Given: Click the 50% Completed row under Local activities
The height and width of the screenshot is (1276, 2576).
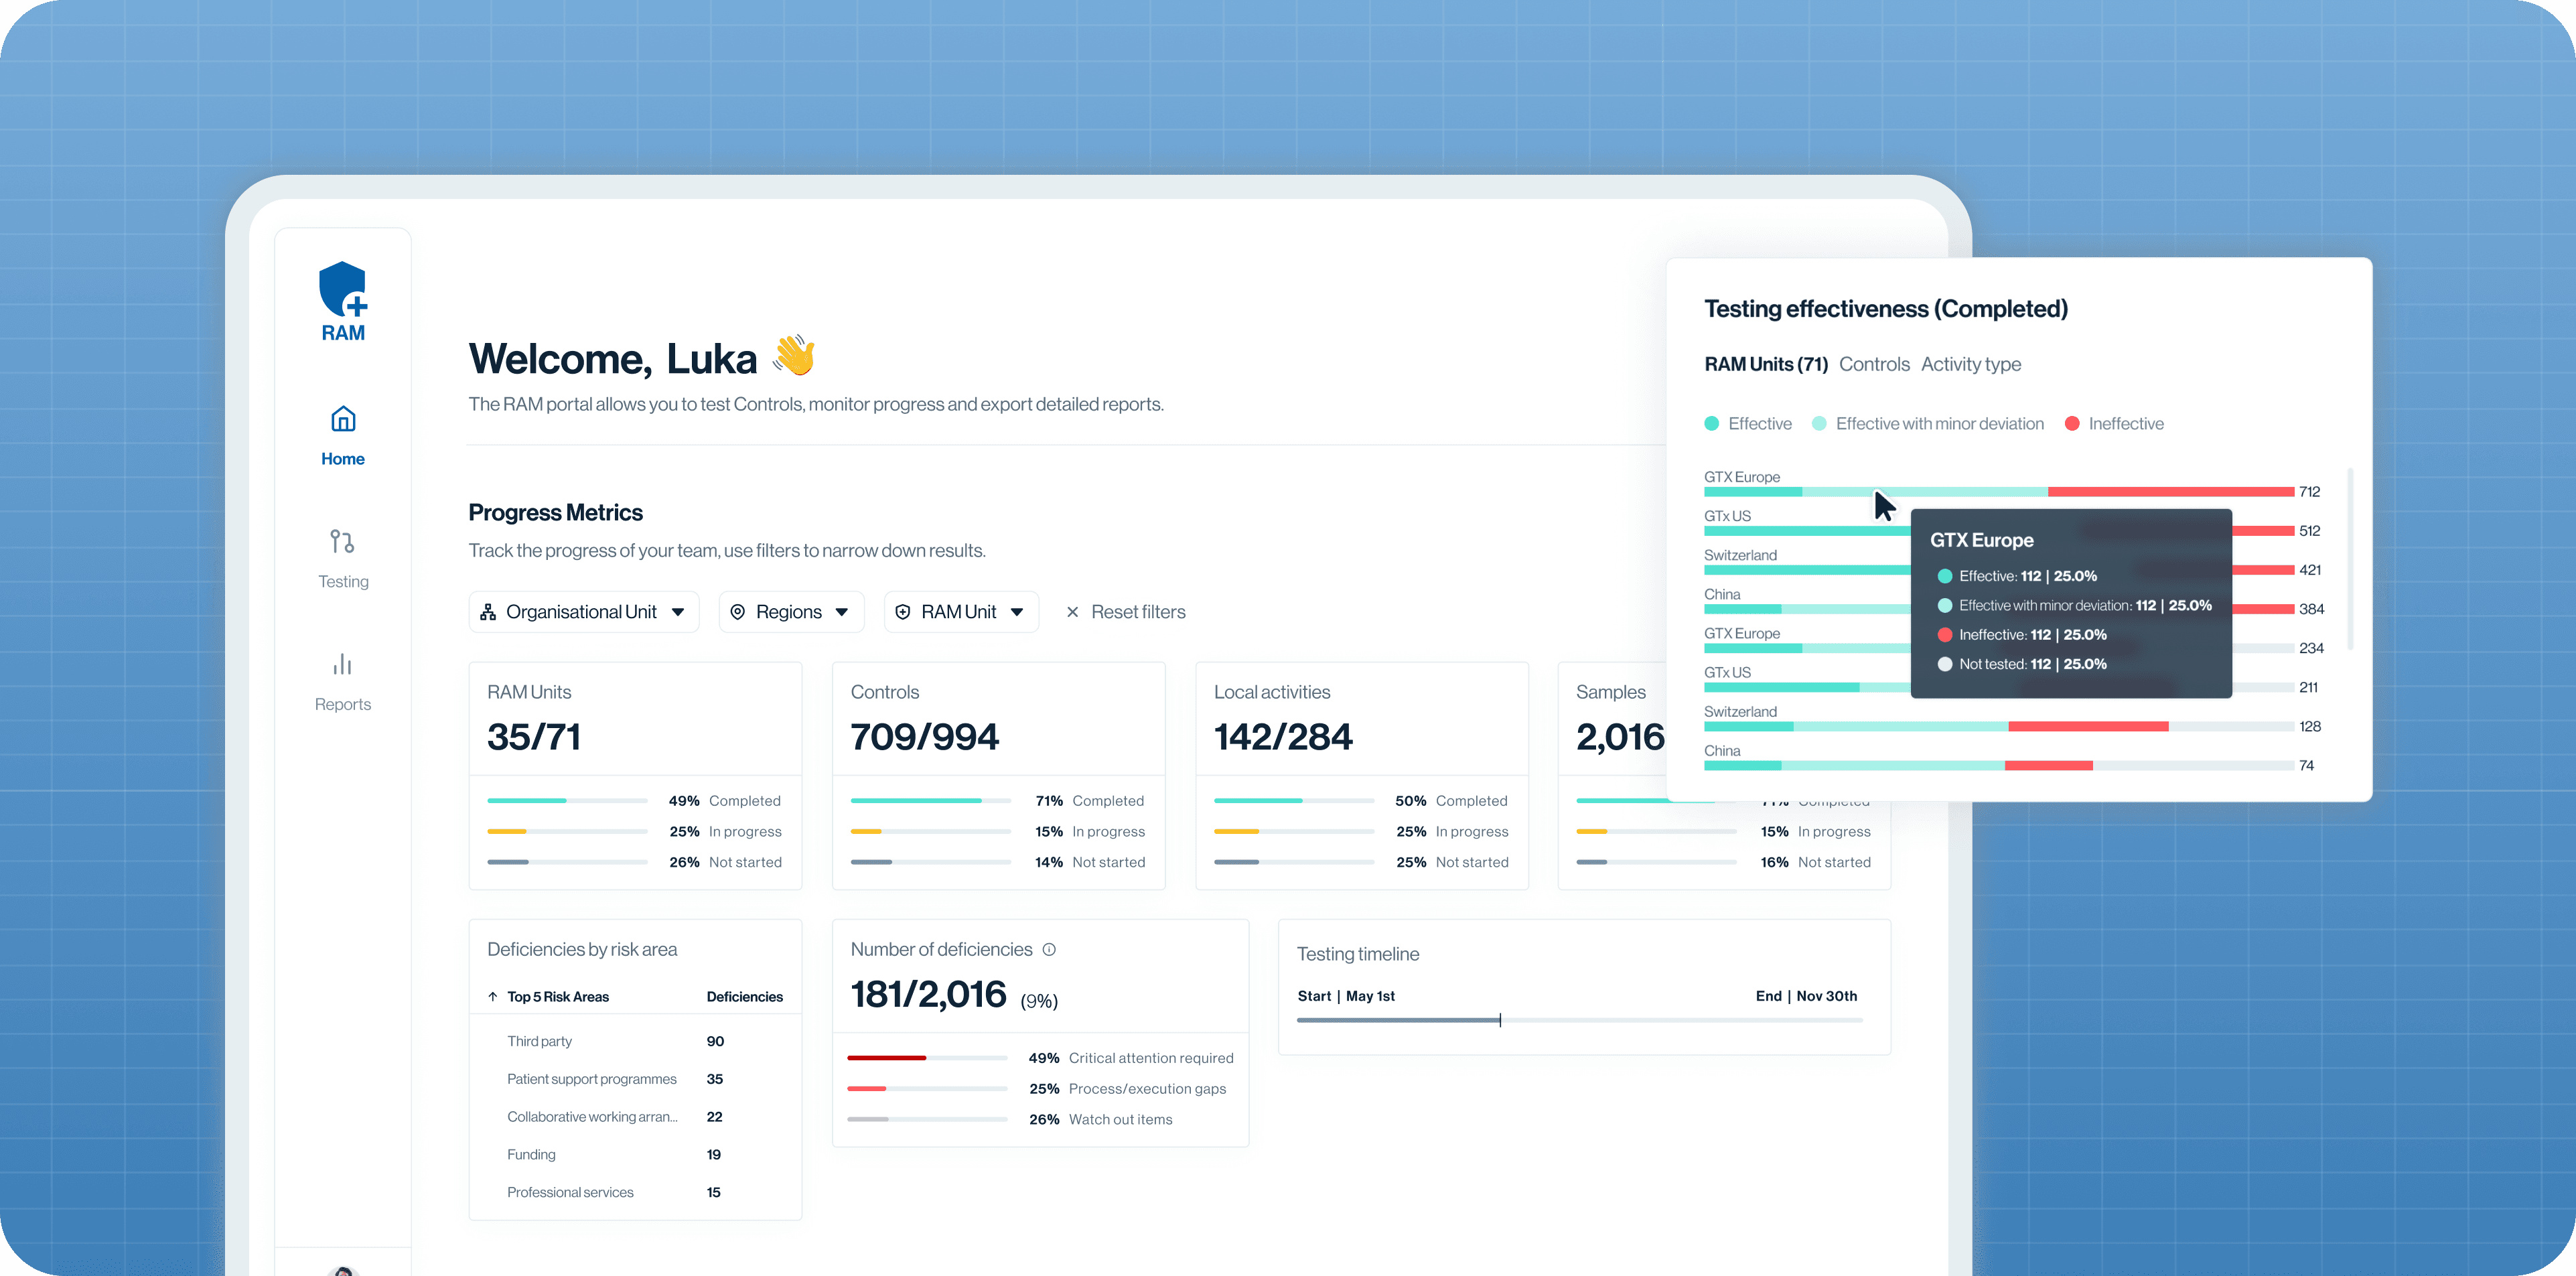Looking at the screenshot, I should point(1361,801).
